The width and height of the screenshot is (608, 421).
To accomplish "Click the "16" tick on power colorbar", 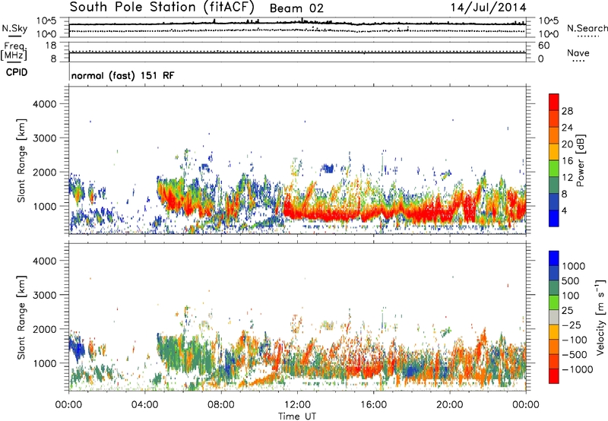I will point(567,161).
